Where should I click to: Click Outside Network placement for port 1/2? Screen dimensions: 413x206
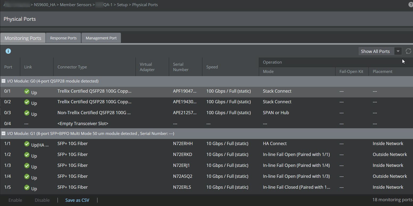click(390, 155)
